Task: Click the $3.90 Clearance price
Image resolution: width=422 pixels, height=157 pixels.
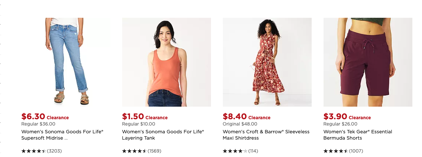Action: 347,117
